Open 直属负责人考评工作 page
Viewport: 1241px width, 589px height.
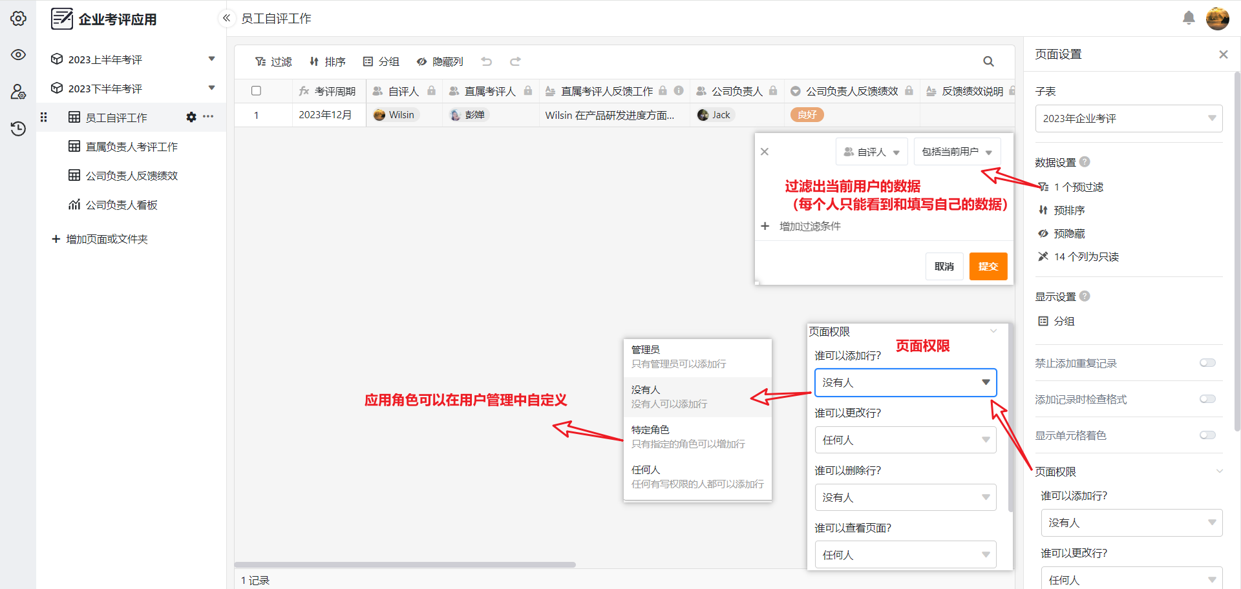pyautogui.click(x=131, y=147)
